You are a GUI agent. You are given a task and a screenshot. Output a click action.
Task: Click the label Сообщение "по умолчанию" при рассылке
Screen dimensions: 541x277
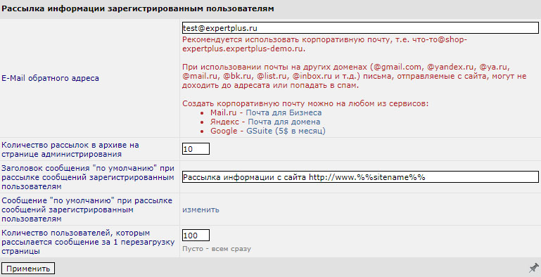pos(87,210)
